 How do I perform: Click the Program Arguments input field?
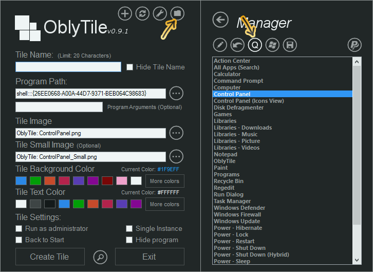point(59,107)
